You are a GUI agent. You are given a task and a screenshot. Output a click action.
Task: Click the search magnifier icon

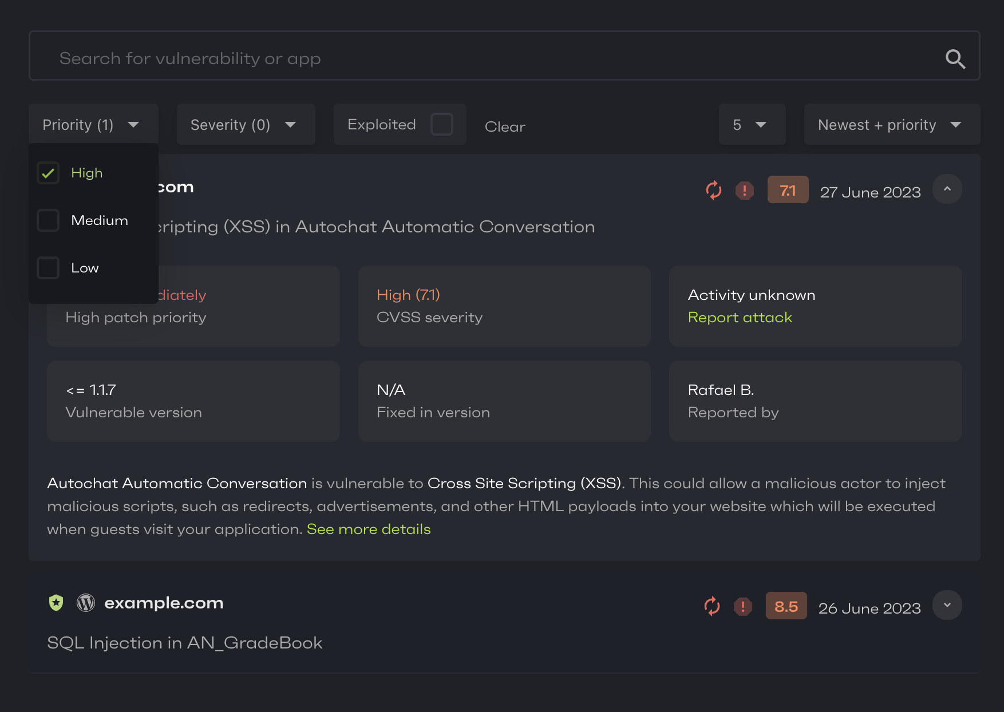tap(955, 58)
